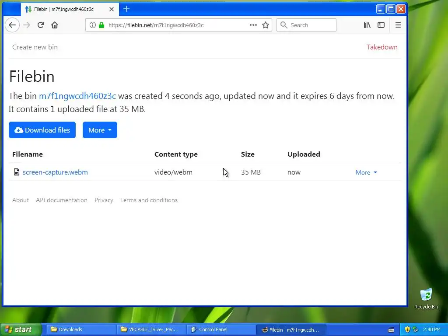Image resolution: width=448 pixels, height=336 pixels.
Task: Expand the blue More dropdown button
Action: pyautogui.click(x=100, y=130)
